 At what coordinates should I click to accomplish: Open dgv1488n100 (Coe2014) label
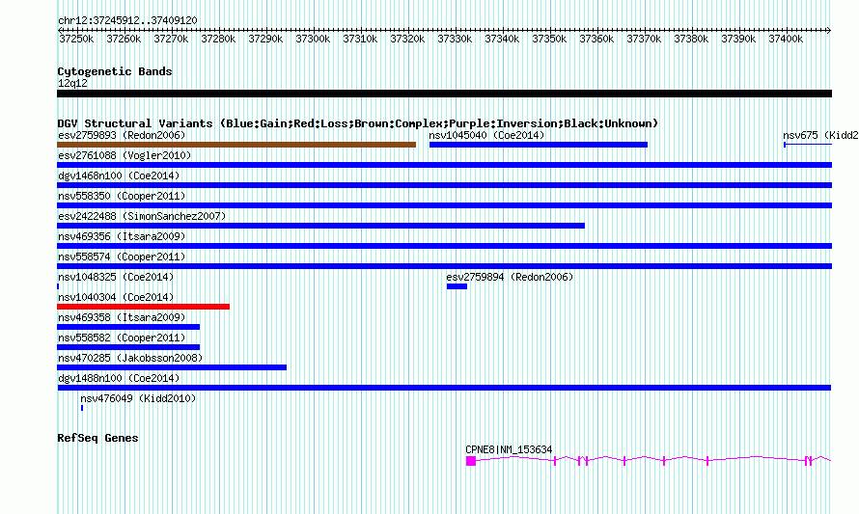point(119,378)
